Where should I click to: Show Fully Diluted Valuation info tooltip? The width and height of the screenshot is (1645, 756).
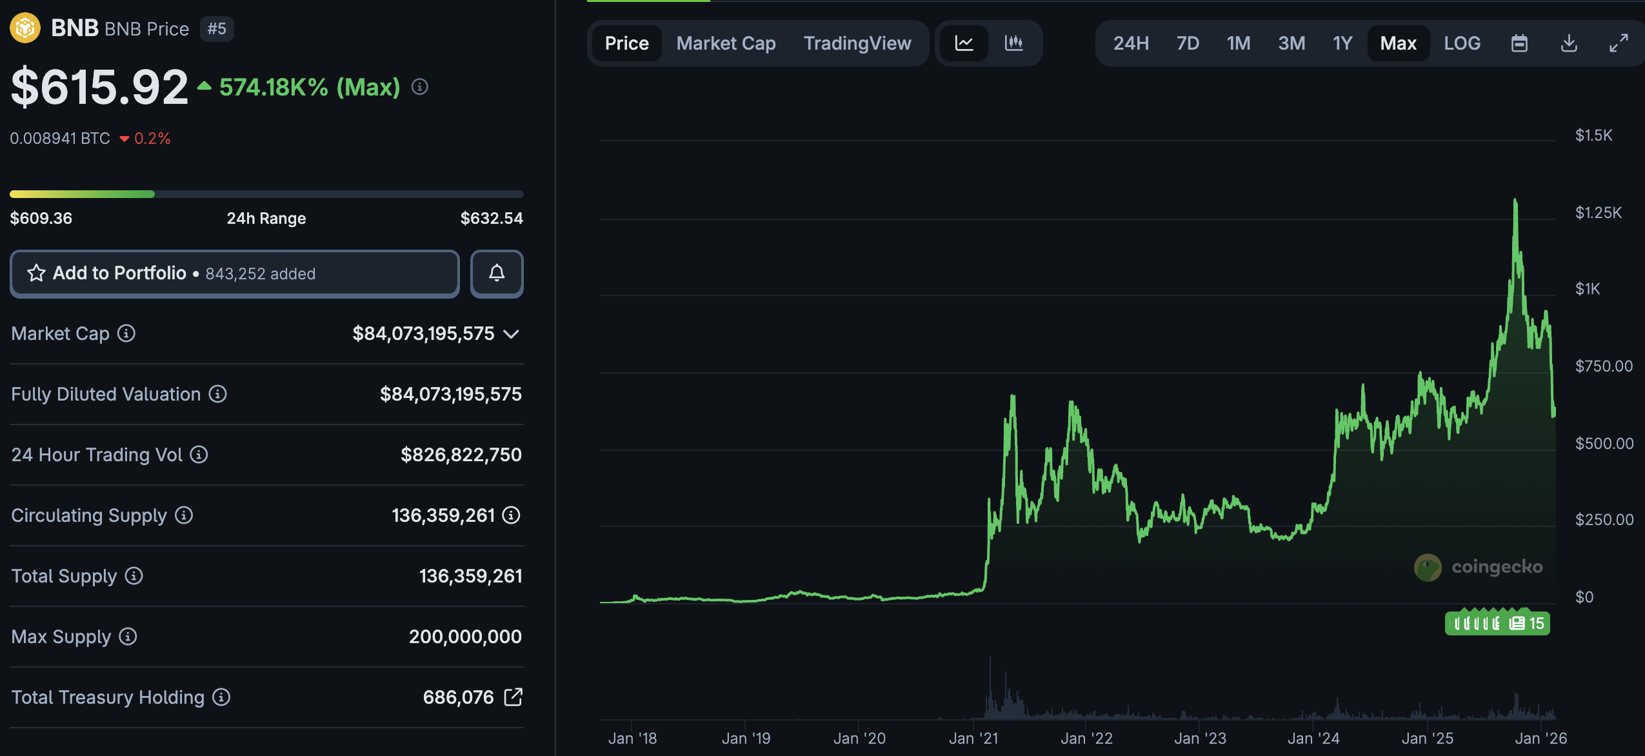coord(218,394)
